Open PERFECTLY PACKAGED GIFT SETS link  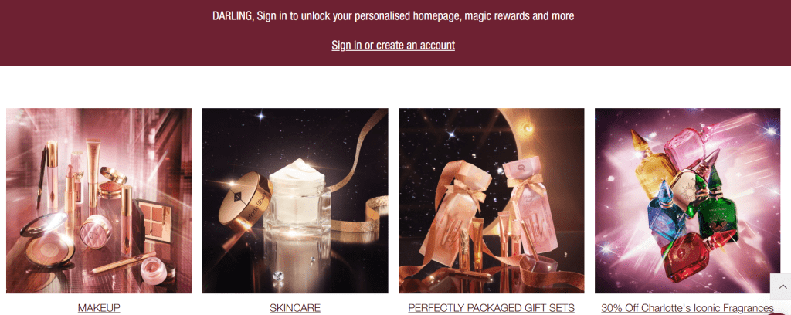pos(491,307)
